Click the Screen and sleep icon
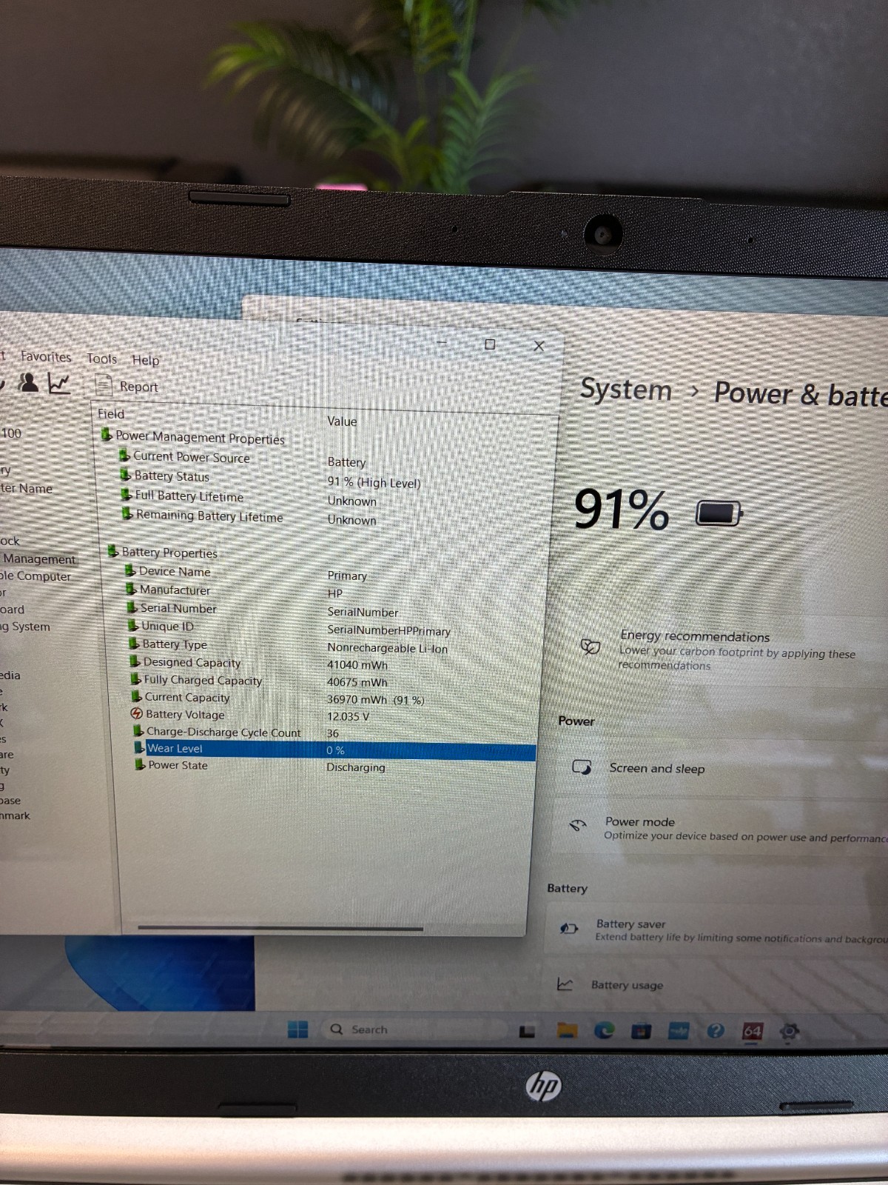Image resolution: width=888 pixels, height=1185 pixels. point(582,767)
